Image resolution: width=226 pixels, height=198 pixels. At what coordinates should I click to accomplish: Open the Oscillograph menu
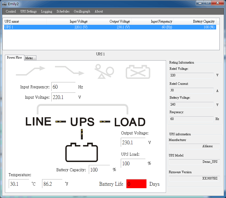[82, 11]
